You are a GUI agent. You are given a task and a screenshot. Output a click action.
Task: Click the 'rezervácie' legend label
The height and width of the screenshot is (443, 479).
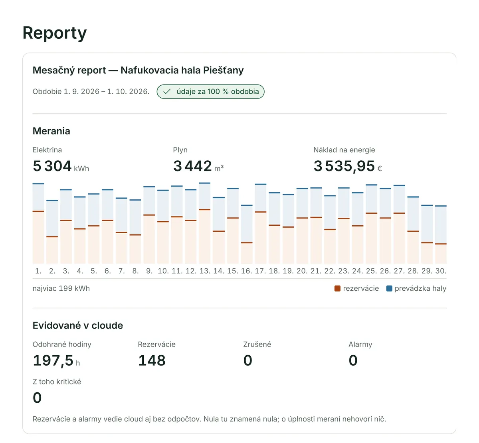click(361, 288)
